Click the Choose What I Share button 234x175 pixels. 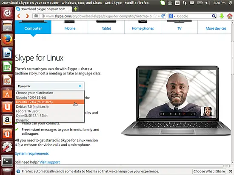209,171
